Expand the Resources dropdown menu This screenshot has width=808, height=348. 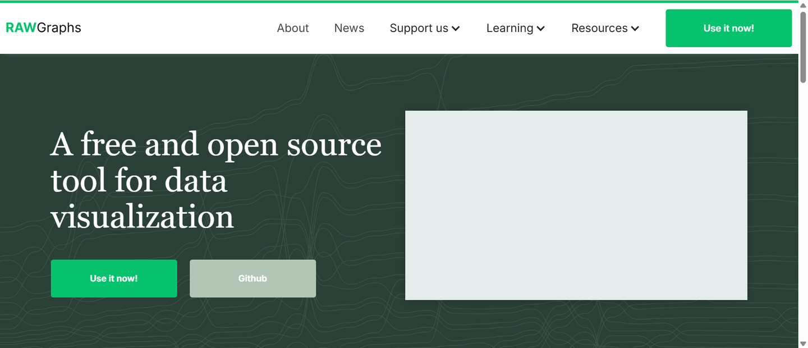point(605,28)
